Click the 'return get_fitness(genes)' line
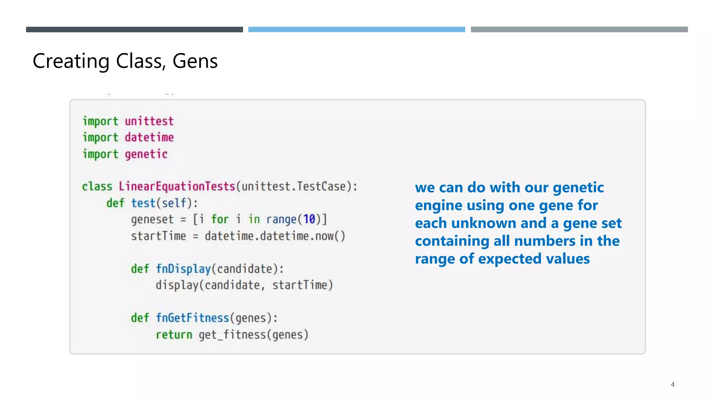714x401 pixels. click(x=232, y=335)
